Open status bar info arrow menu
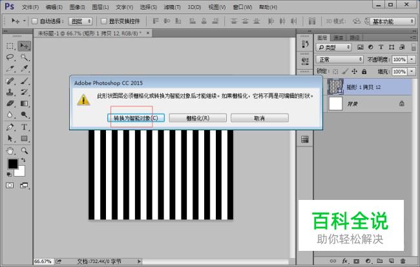Viewport: 420px width, 267px height. (x=139, y=261)
